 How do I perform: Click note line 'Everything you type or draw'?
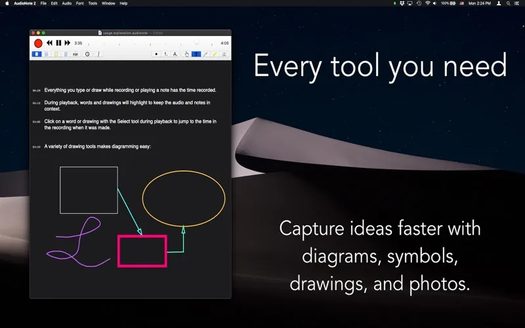coord(130,90)
